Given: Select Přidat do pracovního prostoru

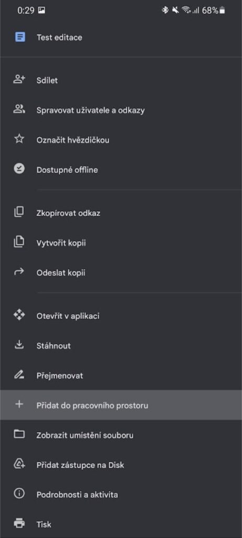Looking at the screenshot, I should [x=121, y=405].
